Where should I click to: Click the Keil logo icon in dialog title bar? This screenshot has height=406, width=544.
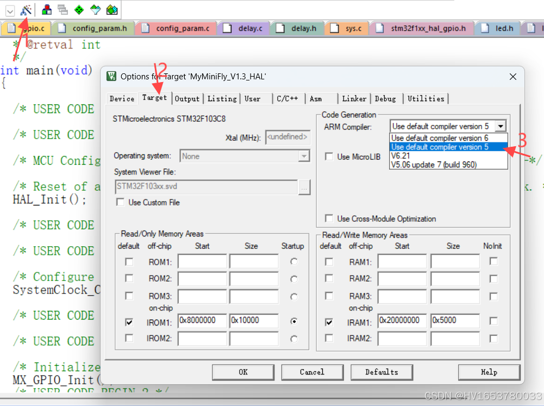point(111,77)
